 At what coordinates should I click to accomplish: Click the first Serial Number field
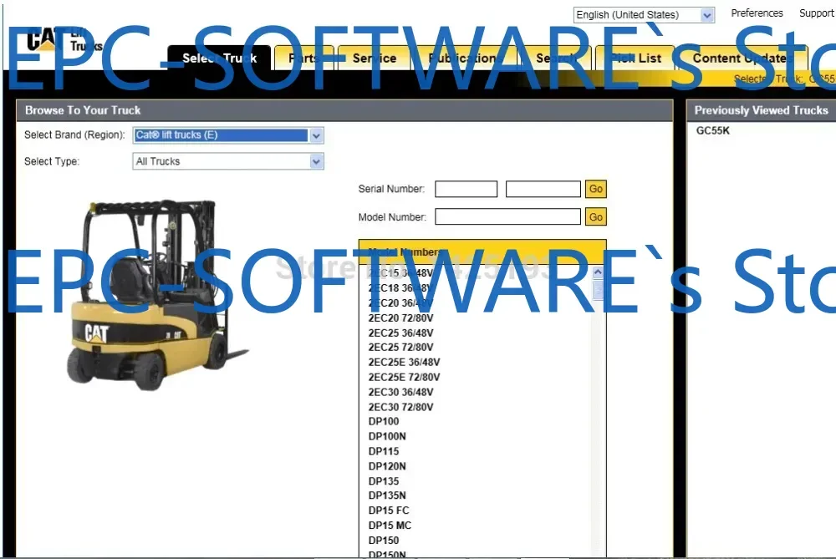point(466,189)
